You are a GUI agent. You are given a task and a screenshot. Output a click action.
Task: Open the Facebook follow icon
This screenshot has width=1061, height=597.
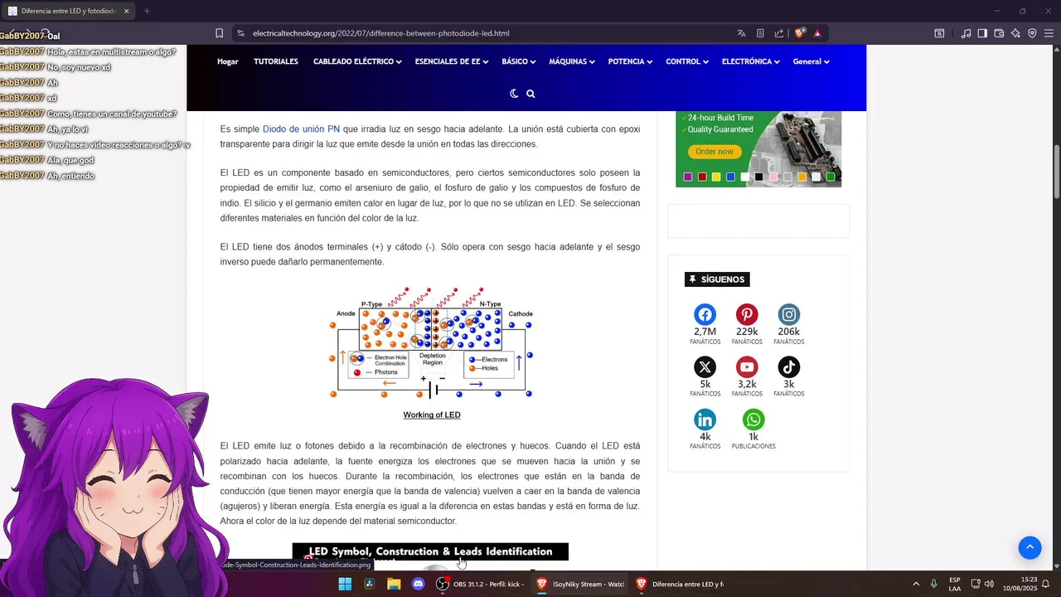click(705, 314)
